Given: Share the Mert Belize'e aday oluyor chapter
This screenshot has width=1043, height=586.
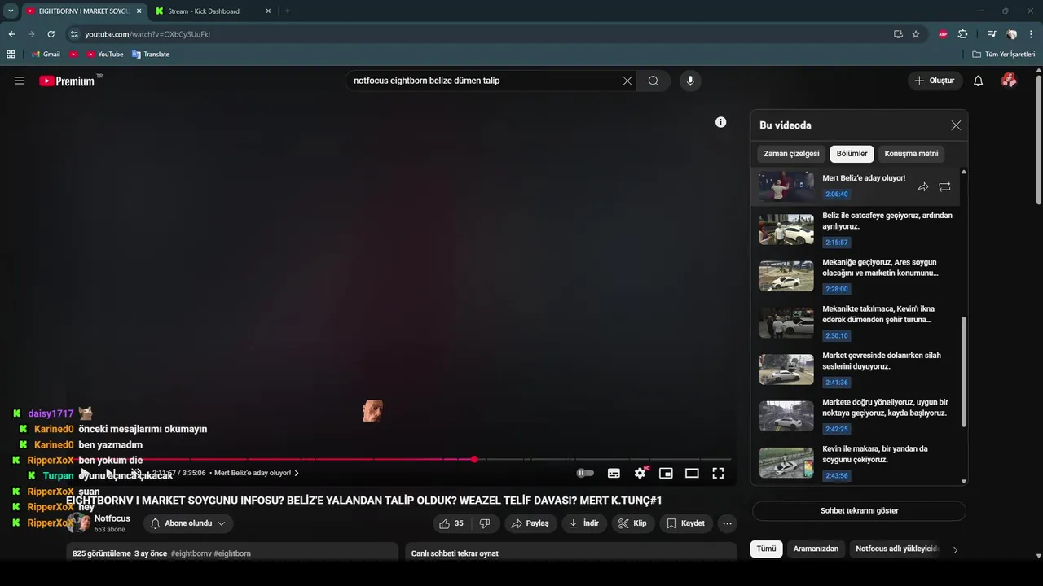Looking at the screenshot, I should click(922, 187).
